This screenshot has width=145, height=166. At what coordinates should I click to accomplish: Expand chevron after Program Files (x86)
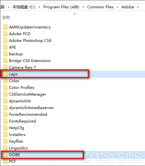[x=83, y=7]
